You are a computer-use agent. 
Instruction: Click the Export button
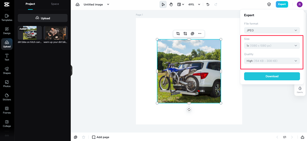point(282,4)
